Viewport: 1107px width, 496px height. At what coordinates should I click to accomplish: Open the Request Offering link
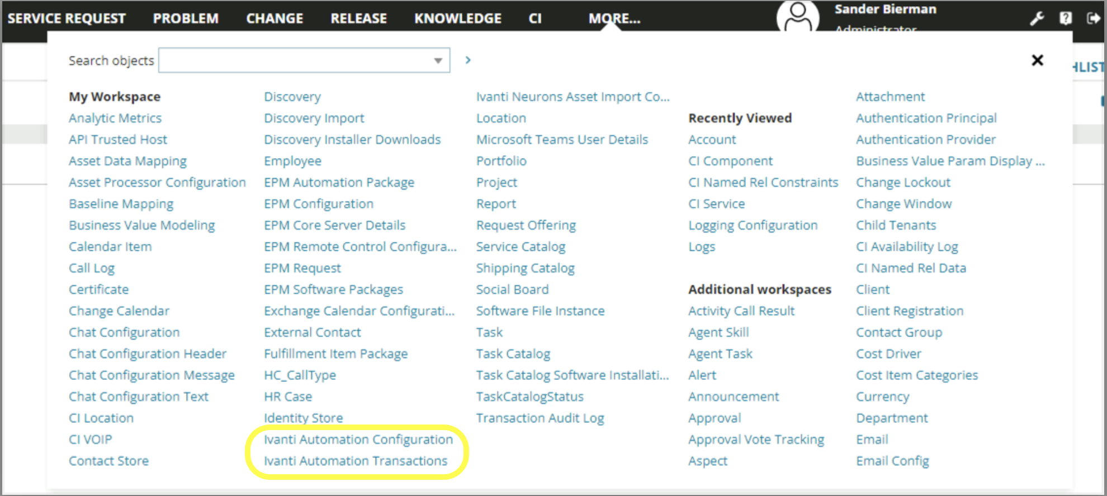tap(526, 225)
